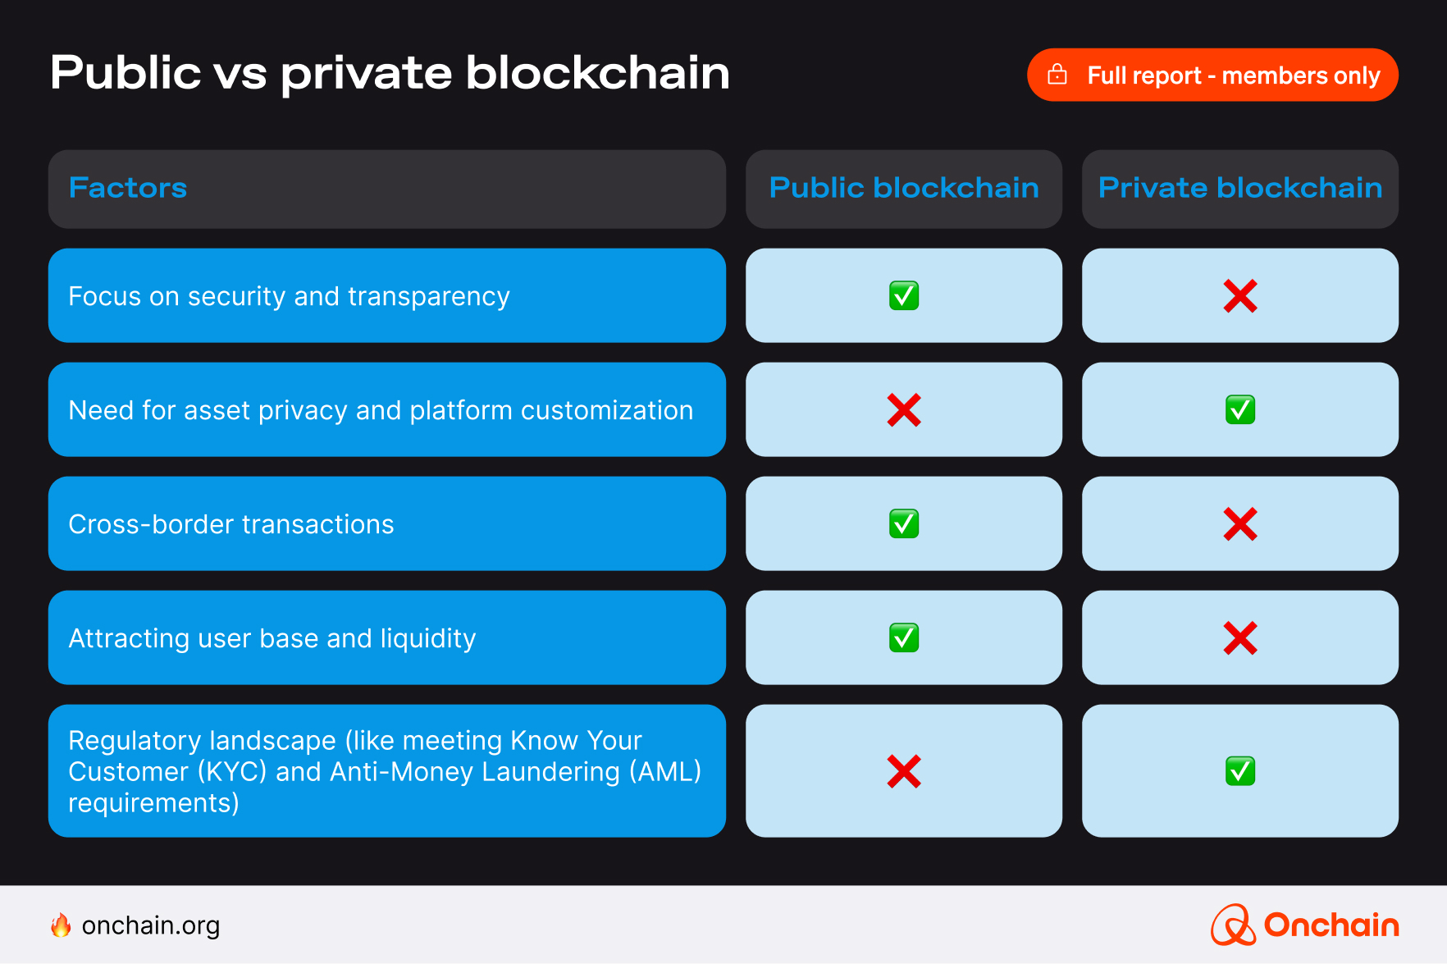
Task: Click red X for private cross-border transactions
Action: click(1239, 524)
